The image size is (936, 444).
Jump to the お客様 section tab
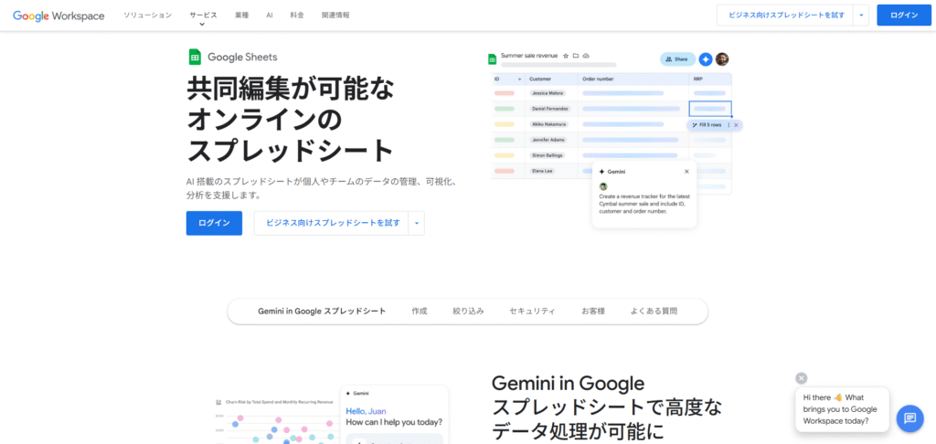click(x=593, y=311)
